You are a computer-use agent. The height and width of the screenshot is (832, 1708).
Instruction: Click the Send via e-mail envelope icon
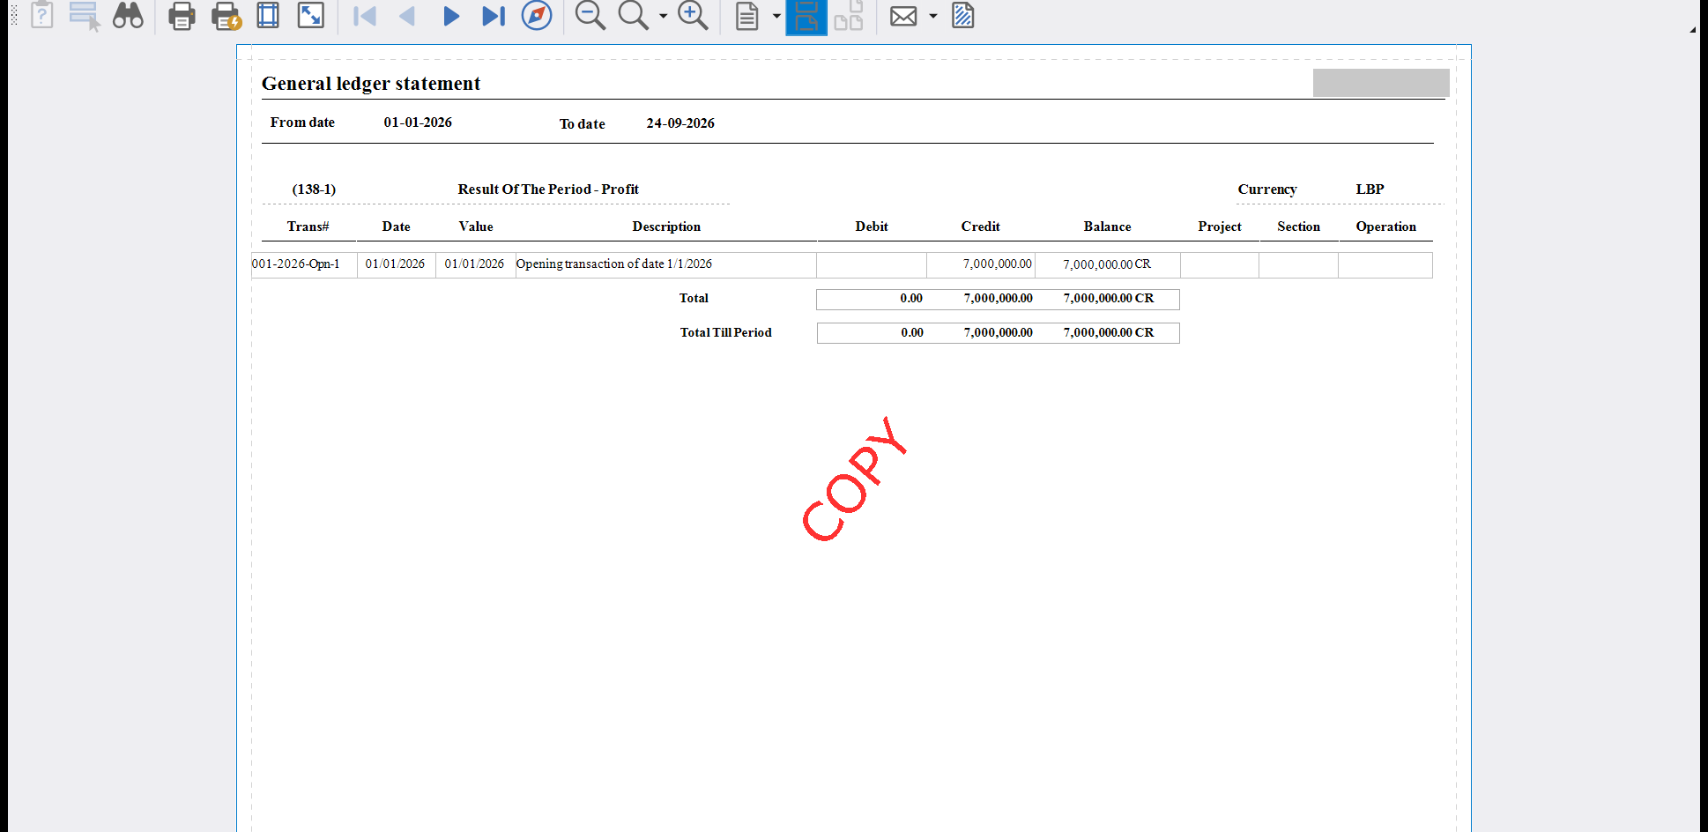tap(903, 16)
